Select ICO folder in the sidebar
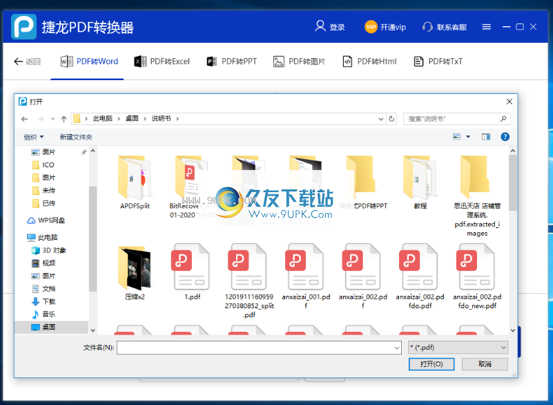 tap(43, 165)
